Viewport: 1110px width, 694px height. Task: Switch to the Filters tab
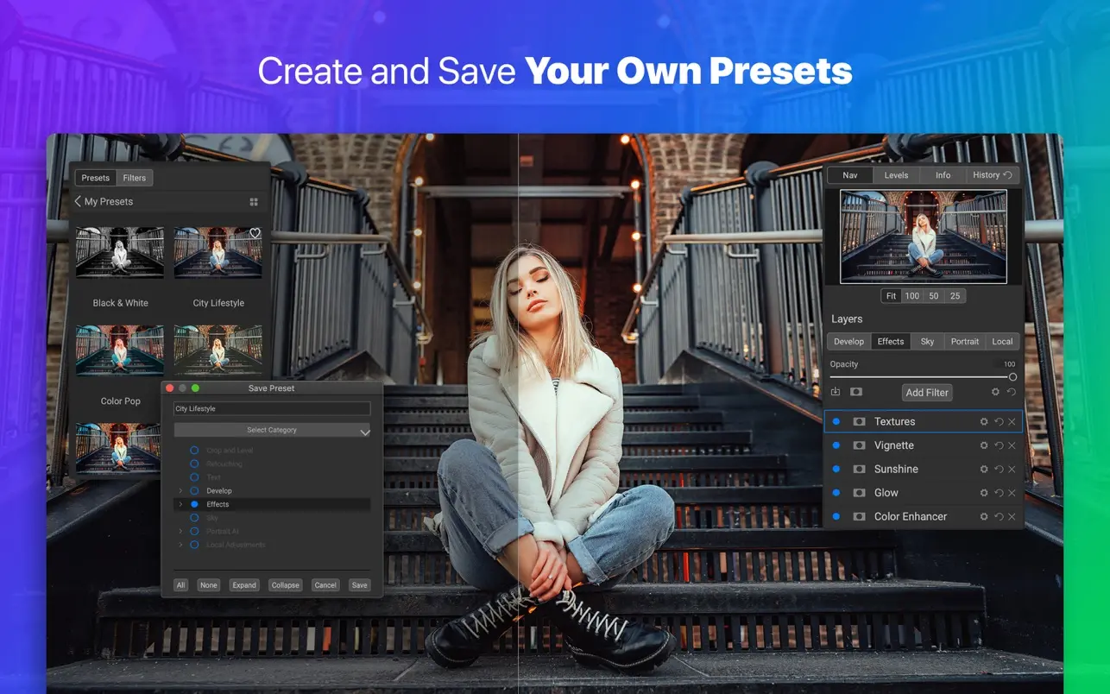[x=134, y=178]
